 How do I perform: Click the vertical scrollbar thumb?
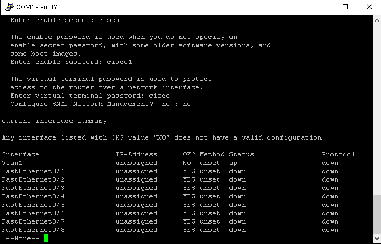tap(377, 215)
